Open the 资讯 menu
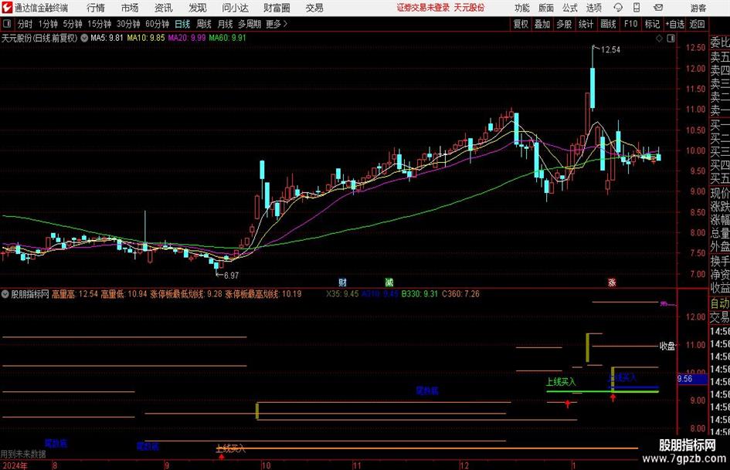 coord(164,8)
